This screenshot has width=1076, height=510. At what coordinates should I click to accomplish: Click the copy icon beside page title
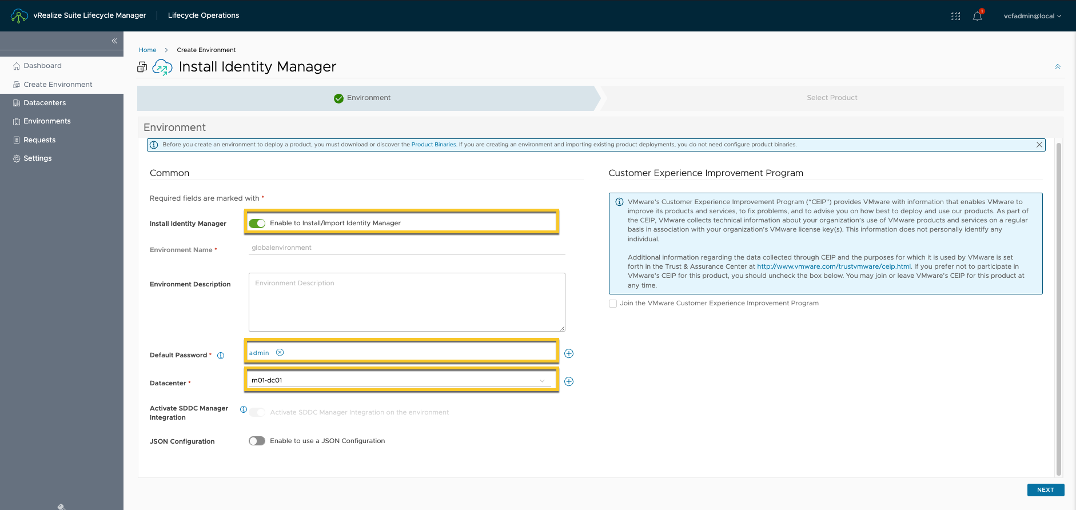(142, 67)
